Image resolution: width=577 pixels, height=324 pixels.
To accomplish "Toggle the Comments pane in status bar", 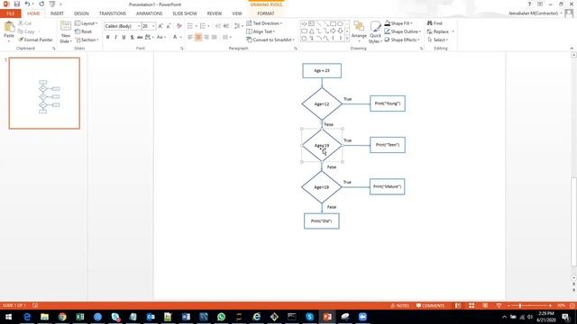I will [430, 306].
